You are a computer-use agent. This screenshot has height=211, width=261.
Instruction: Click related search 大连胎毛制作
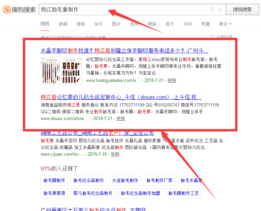coord(125,180)
